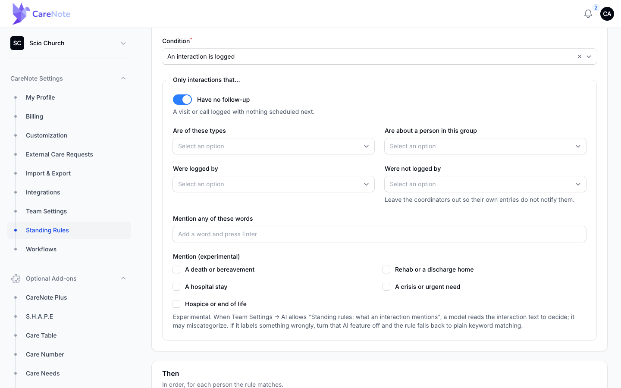Screen dimensions: 621x388
Task: Open the Are of these types dropdown
Action: (273, 146)
